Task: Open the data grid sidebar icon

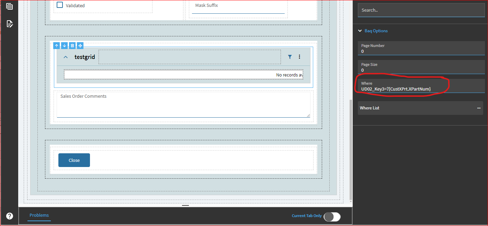Action: 10,7
